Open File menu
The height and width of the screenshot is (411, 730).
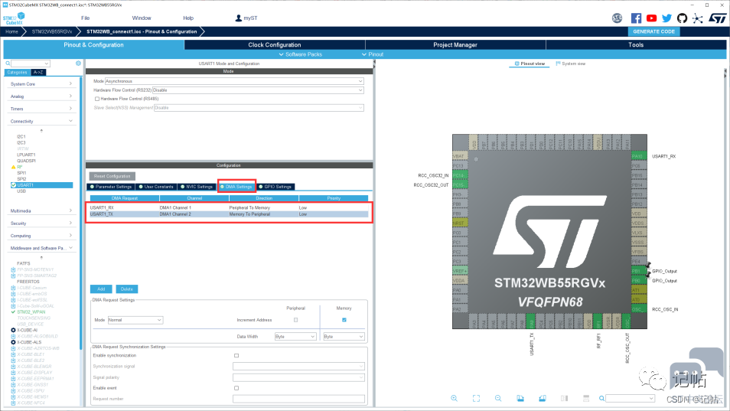pos(85,18)
